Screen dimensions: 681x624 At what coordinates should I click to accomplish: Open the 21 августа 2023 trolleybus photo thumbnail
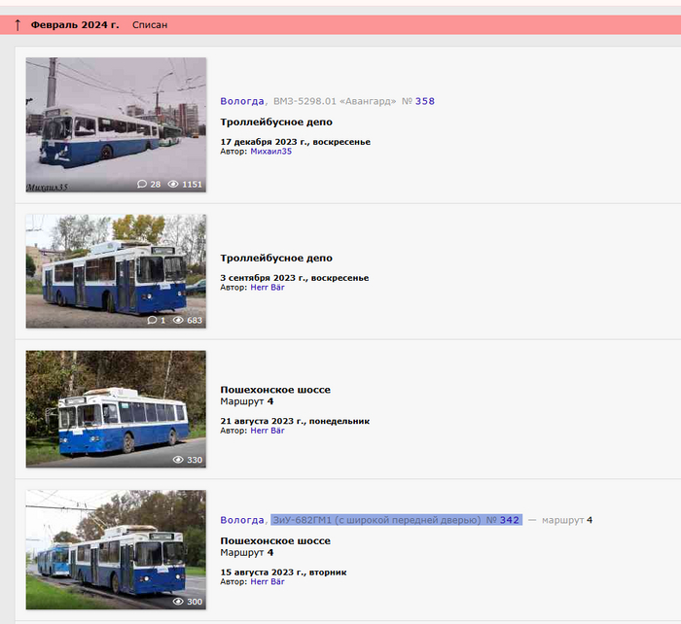[116, 409]
